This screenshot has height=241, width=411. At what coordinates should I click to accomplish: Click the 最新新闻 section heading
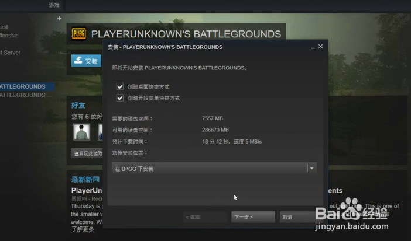(85, 179)
